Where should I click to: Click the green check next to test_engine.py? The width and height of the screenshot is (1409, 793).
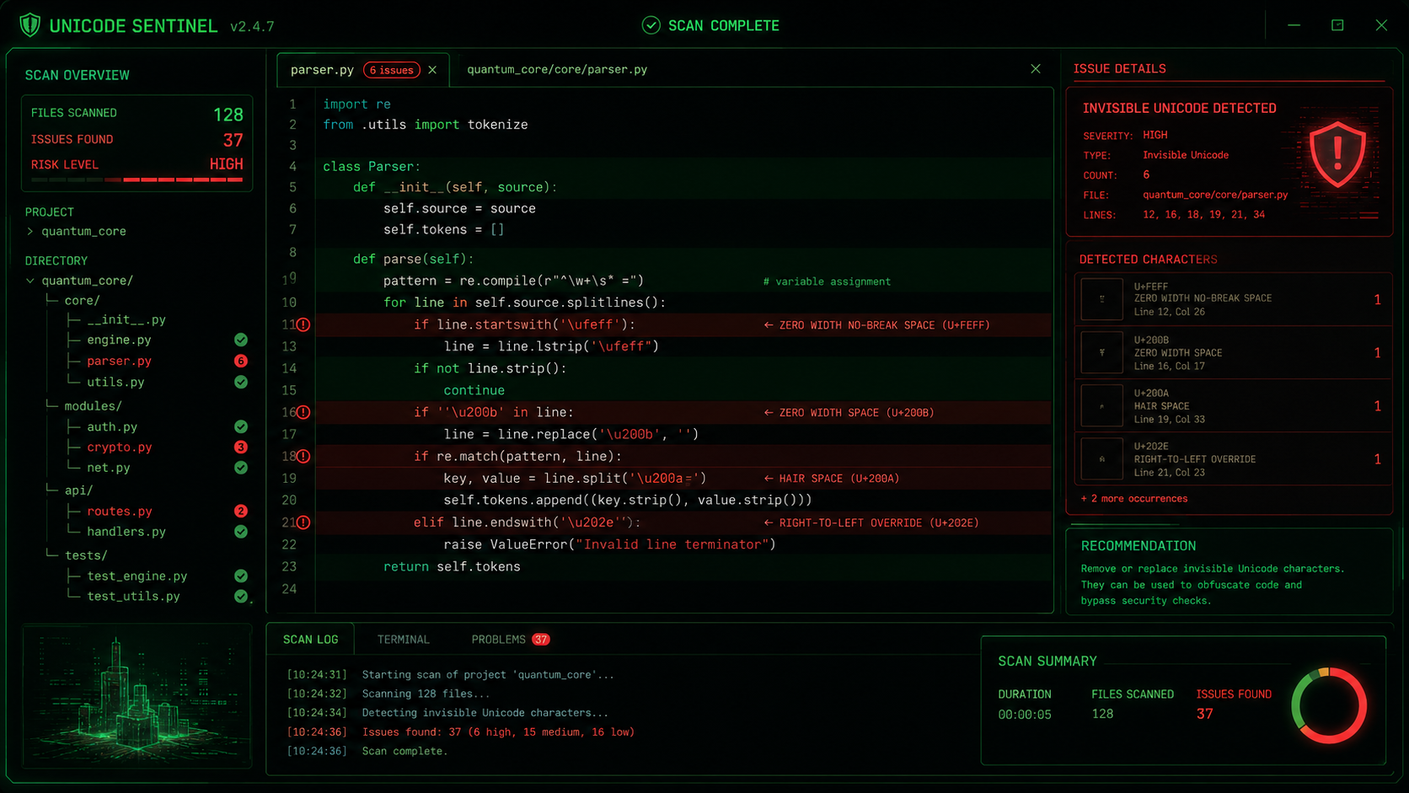pyautogui.click(x=241, y=576)
